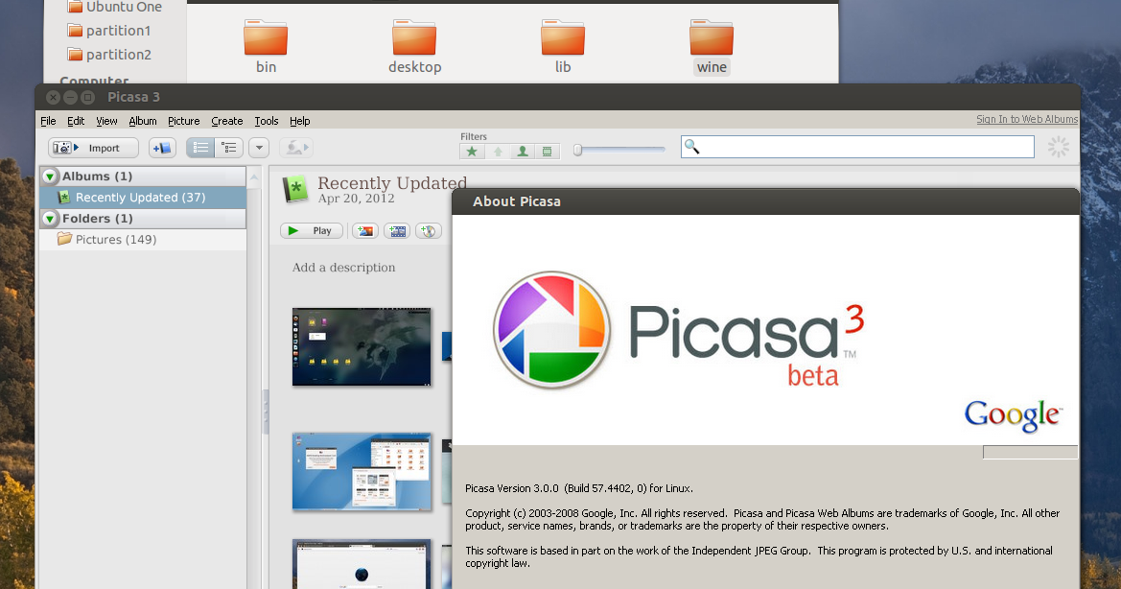The width and height of the screenshot is (1121, 589).
Task: Click the uploaded photos filter
Action: coord(498,151)
